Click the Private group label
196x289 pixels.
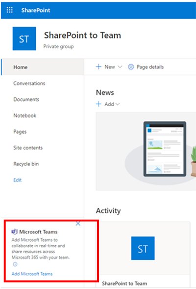[x=59, y=46]
